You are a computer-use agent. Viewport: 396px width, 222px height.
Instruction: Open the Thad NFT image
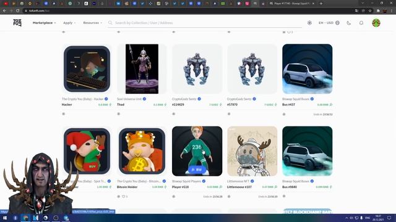click(x=142, y=68)
